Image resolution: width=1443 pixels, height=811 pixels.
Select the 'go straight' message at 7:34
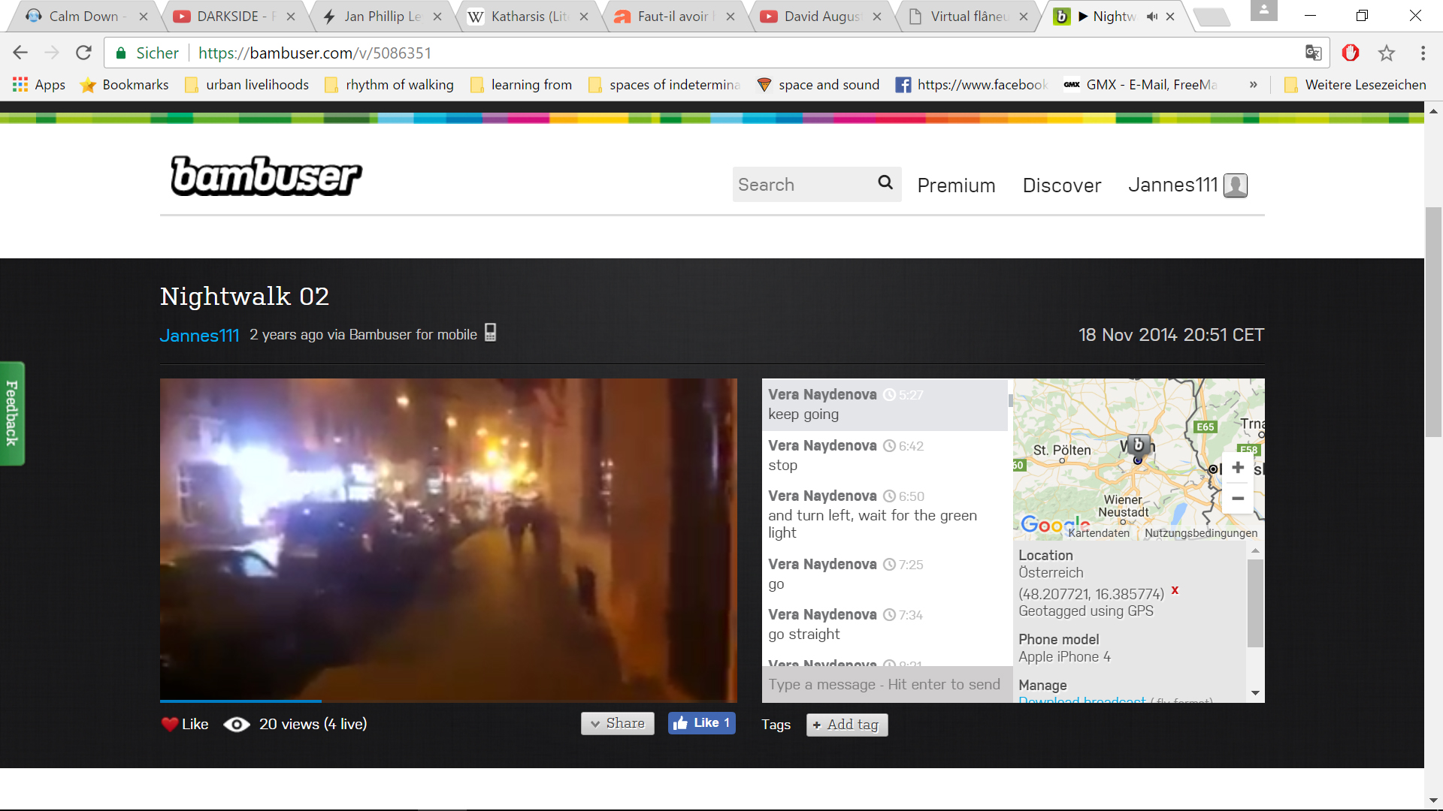(885, 625)
